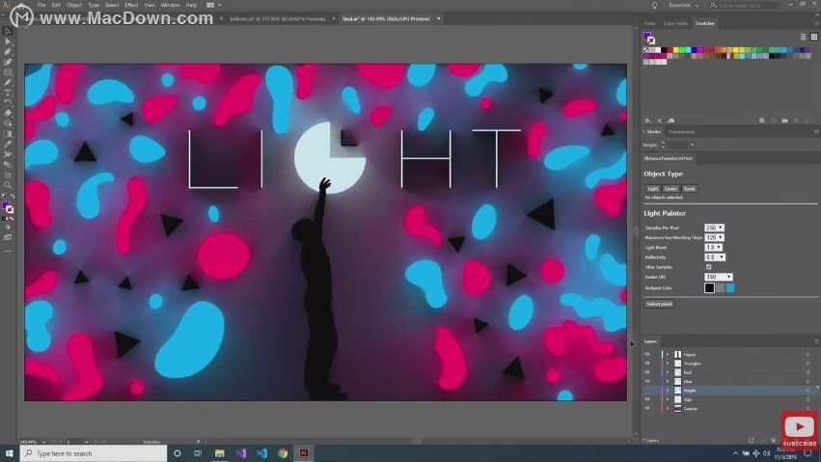Open Essentials workspace switcher
The image size is (821, 462).
click(684, 5)
